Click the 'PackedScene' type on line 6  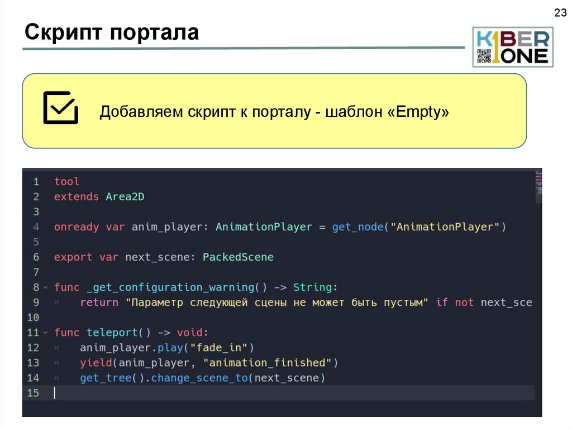pos(238,257)
